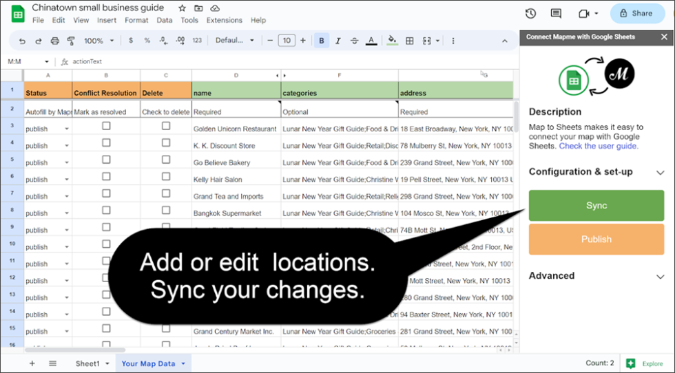Open more number formats (123)
The image size is (675, 373).
(x=197, y=41)
